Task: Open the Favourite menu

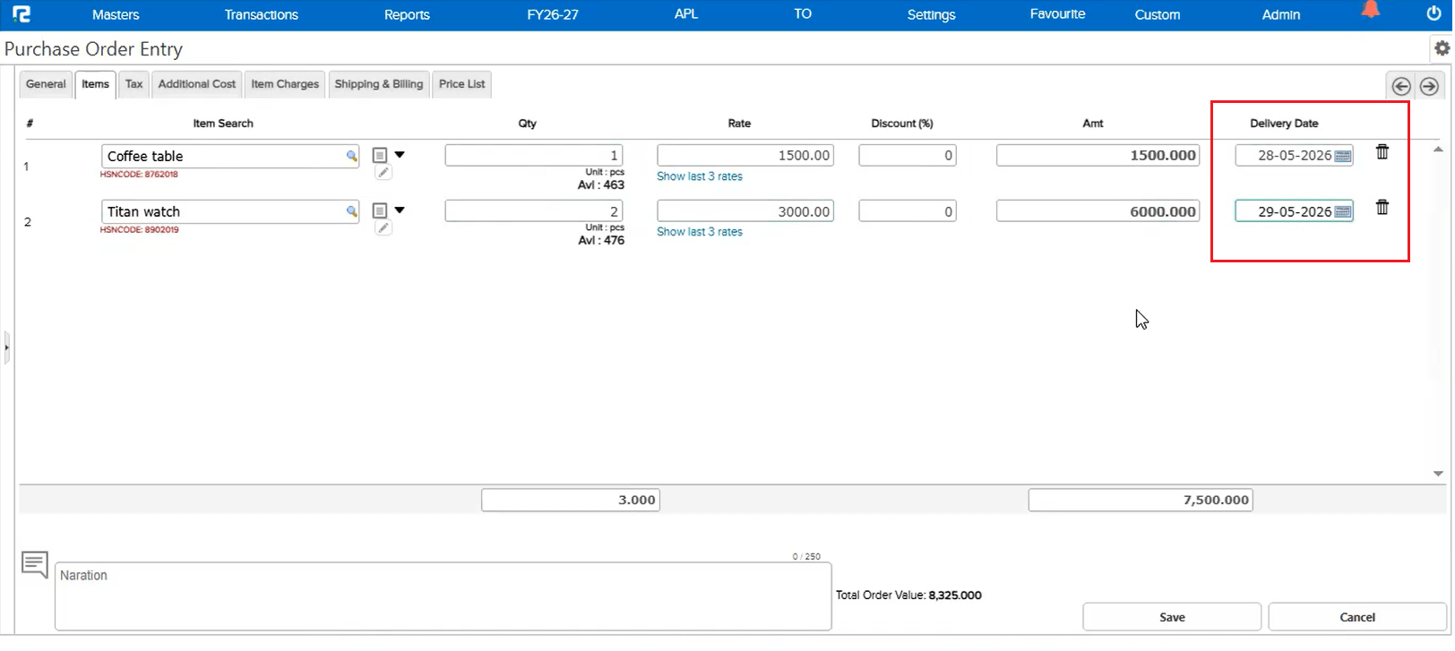Action: pyautogui.click(x=1057, y=13)
